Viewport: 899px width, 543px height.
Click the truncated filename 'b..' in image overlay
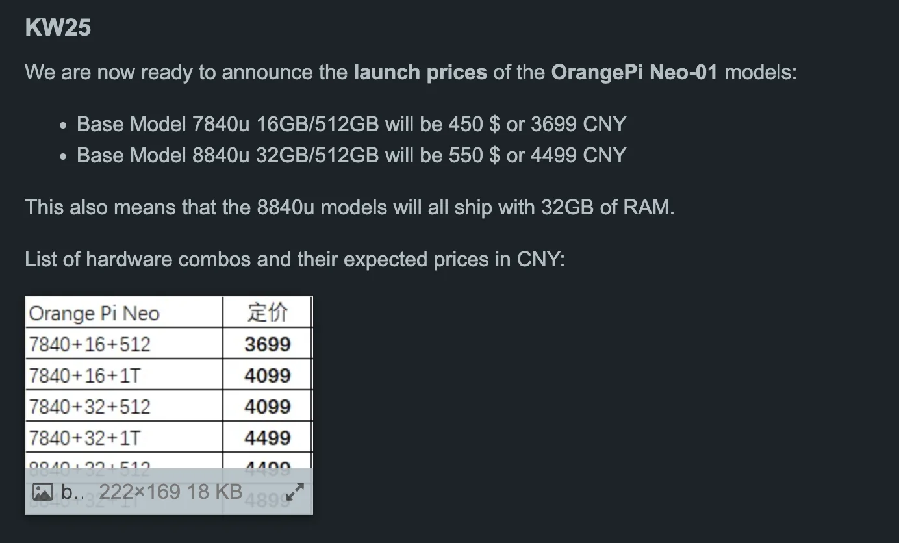(72, 492)
